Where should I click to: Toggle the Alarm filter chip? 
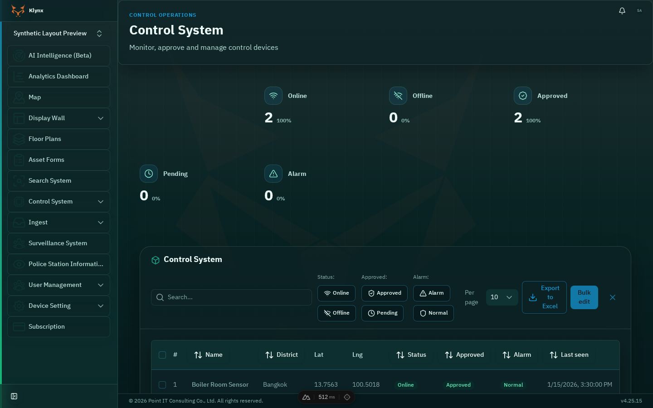[432, 293]
